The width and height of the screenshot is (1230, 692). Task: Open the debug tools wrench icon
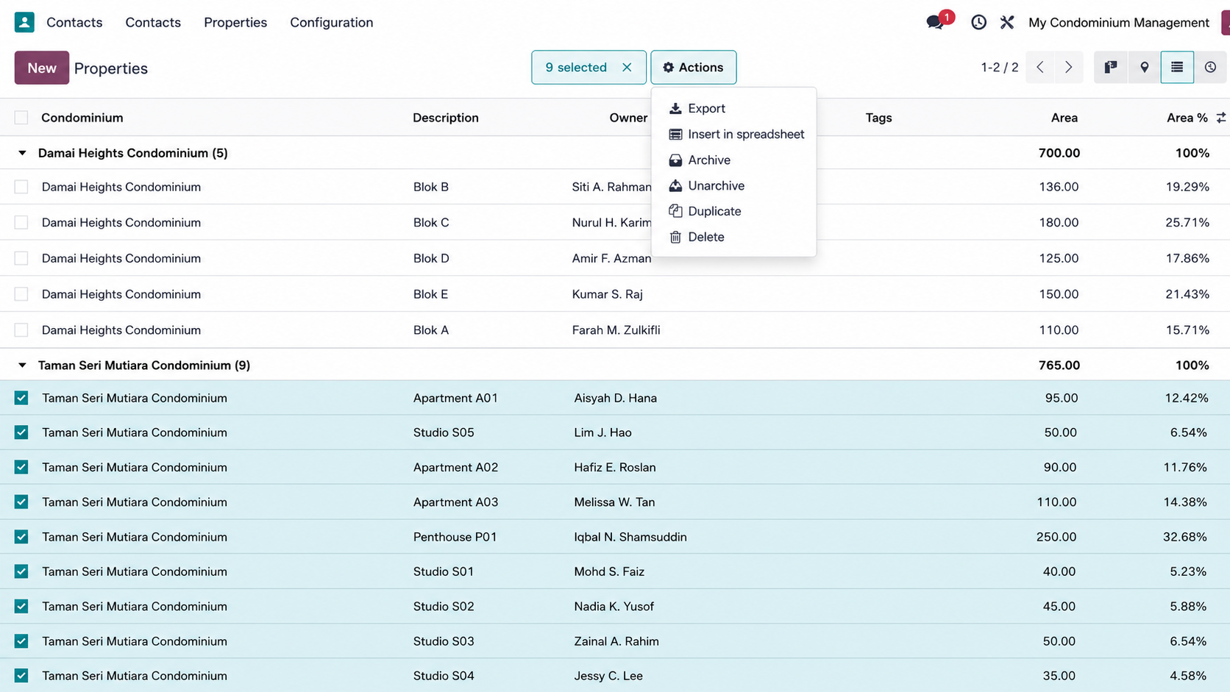pyautogui.click(x=1007, y=22)
